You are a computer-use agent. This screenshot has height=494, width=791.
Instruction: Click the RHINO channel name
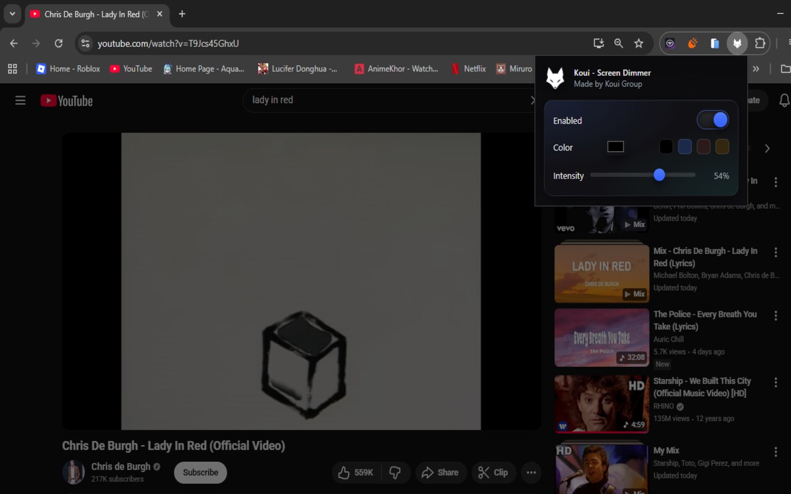pos(664,406)
